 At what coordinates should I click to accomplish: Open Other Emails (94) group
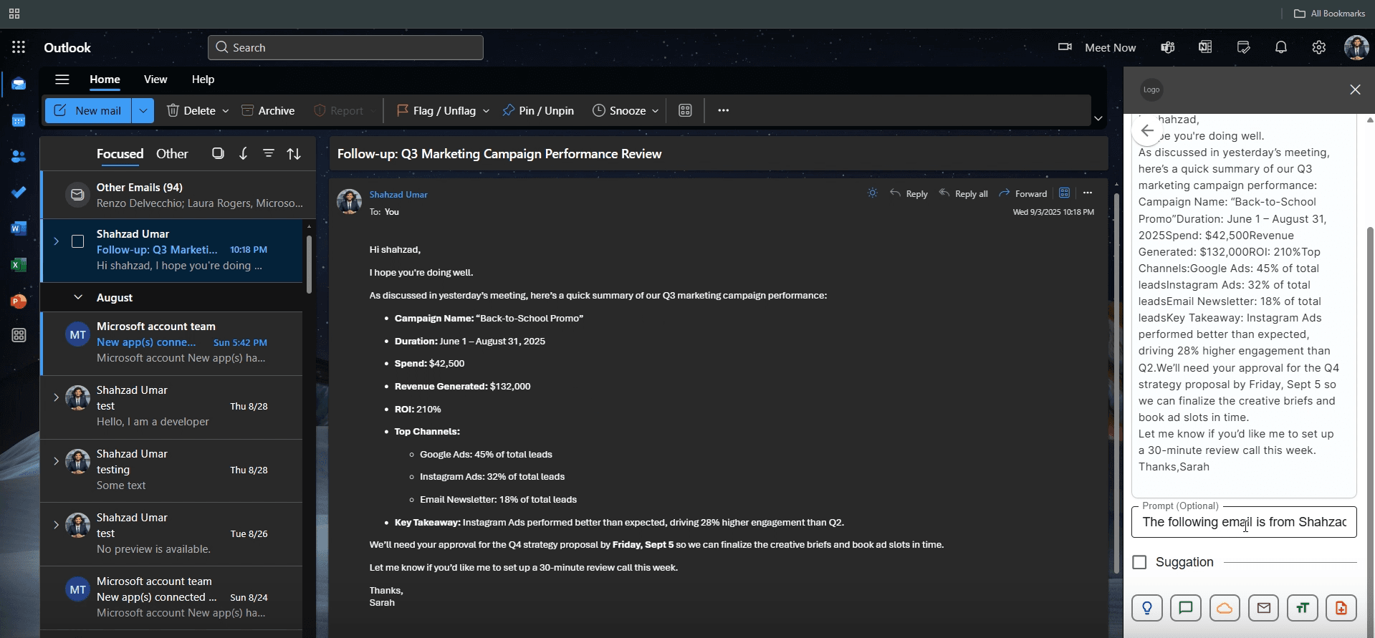pyautogui.click(x=178, y=195)
